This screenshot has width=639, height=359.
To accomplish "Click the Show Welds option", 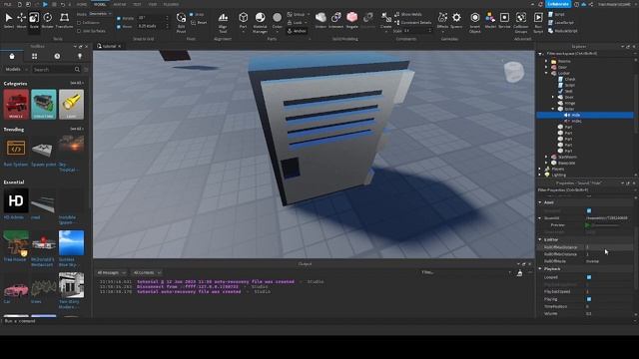I will tap(408, 14).
